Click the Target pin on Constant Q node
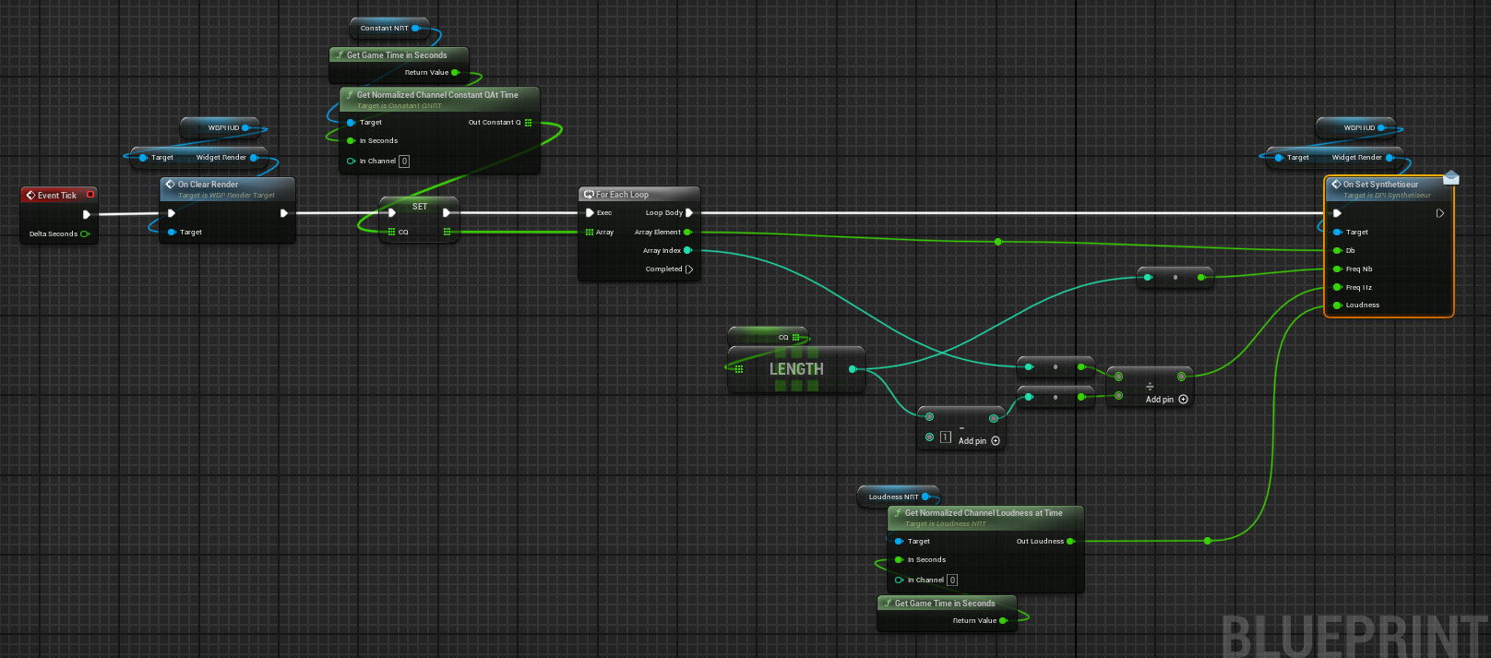1491x658 pixels. point(351,123)
